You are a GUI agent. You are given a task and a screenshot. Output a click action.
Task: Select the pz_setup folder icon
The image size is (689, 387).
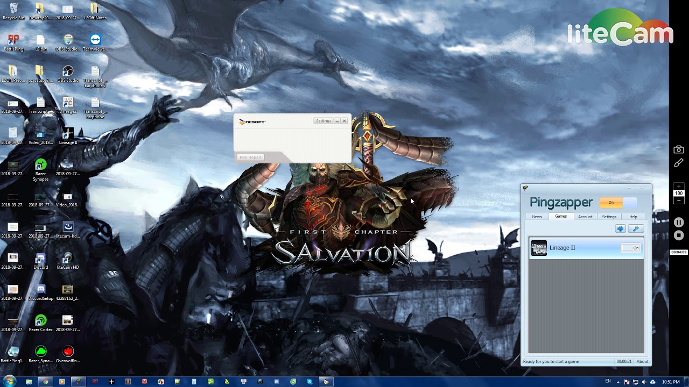40,74
